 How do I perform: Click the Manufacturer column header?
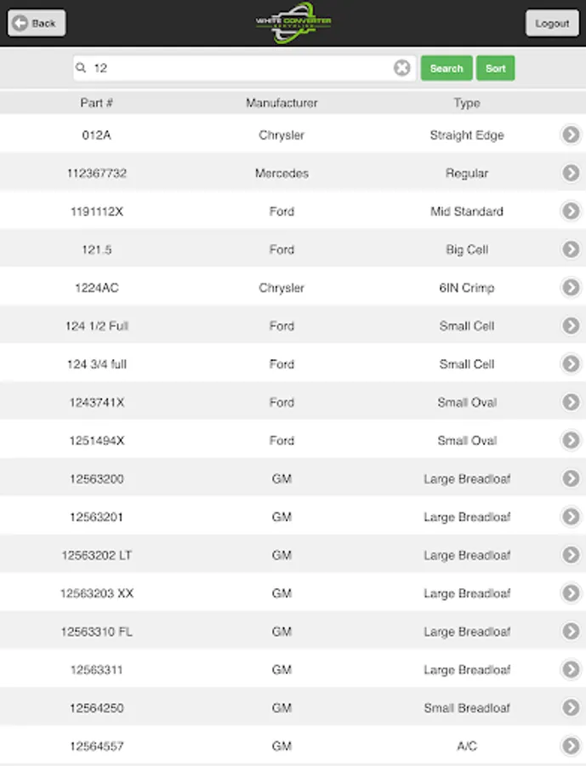282,103
